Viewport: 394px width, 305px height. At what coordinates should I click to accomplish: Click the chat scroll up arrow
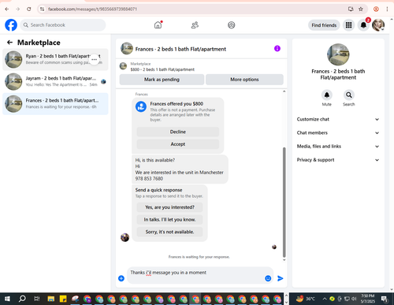point(284,91)
